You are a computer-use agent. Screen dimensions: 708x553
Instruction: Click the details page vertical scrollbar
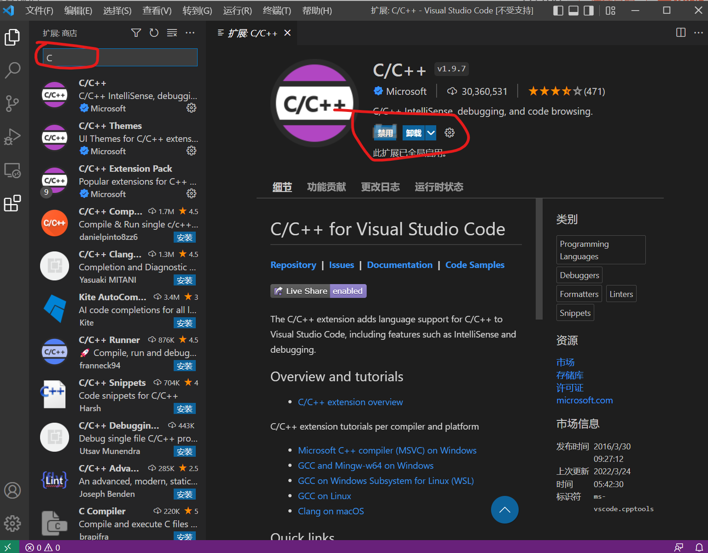[539, 259]
